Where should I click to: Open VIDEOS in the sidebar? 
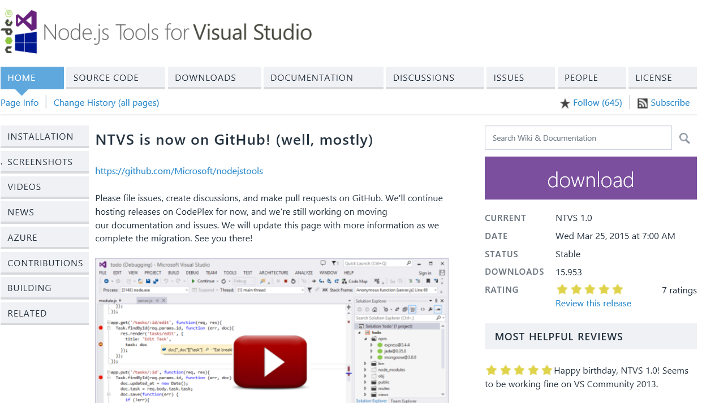point(45,187)
